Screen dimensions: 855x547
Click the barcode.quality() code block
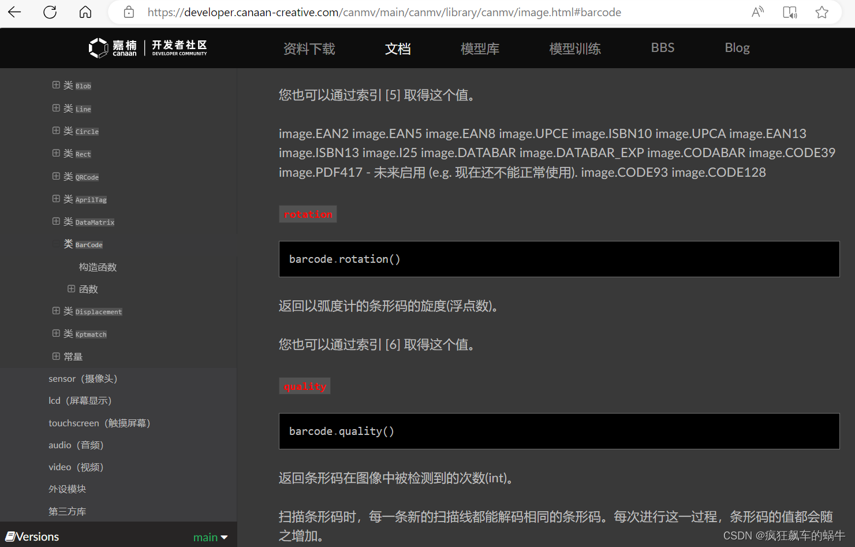point(559,431)
